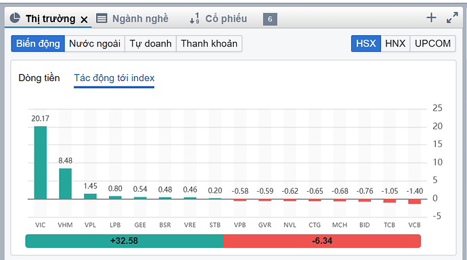The width and height of the screenshot is (467, 260).
Task: Click STB ticker label
Action: click(x=215, y=225)
